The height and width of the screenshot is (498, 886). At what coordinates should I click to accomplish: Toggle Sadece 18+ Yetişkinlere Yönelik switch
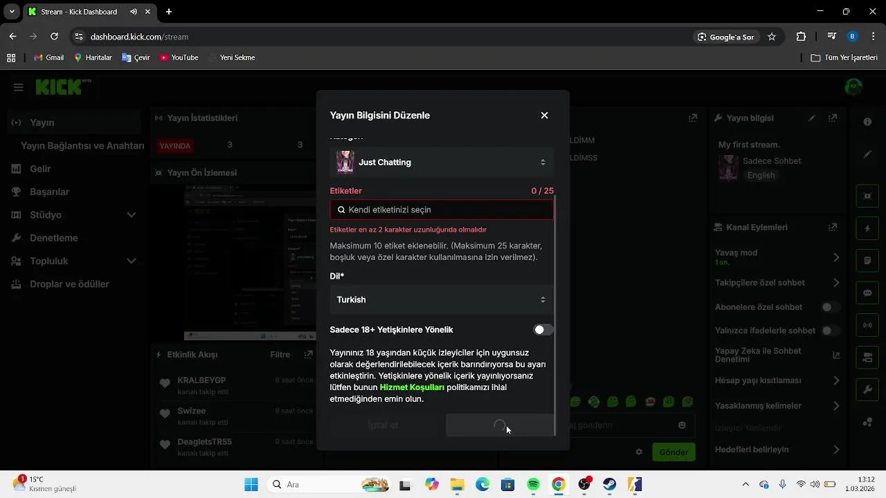click(x=543, y=330)
